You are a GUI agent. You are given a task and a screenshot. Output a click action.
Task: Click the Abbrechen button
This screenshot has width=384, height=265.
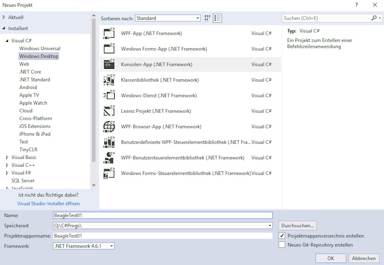(364, 258)
